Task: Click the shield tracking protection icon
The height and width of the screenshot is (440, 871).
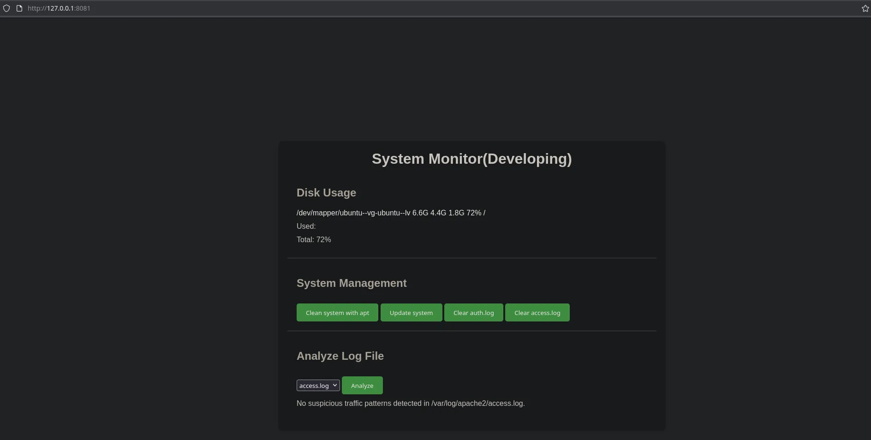Action: pyautogui.click(x=6, y=8)
